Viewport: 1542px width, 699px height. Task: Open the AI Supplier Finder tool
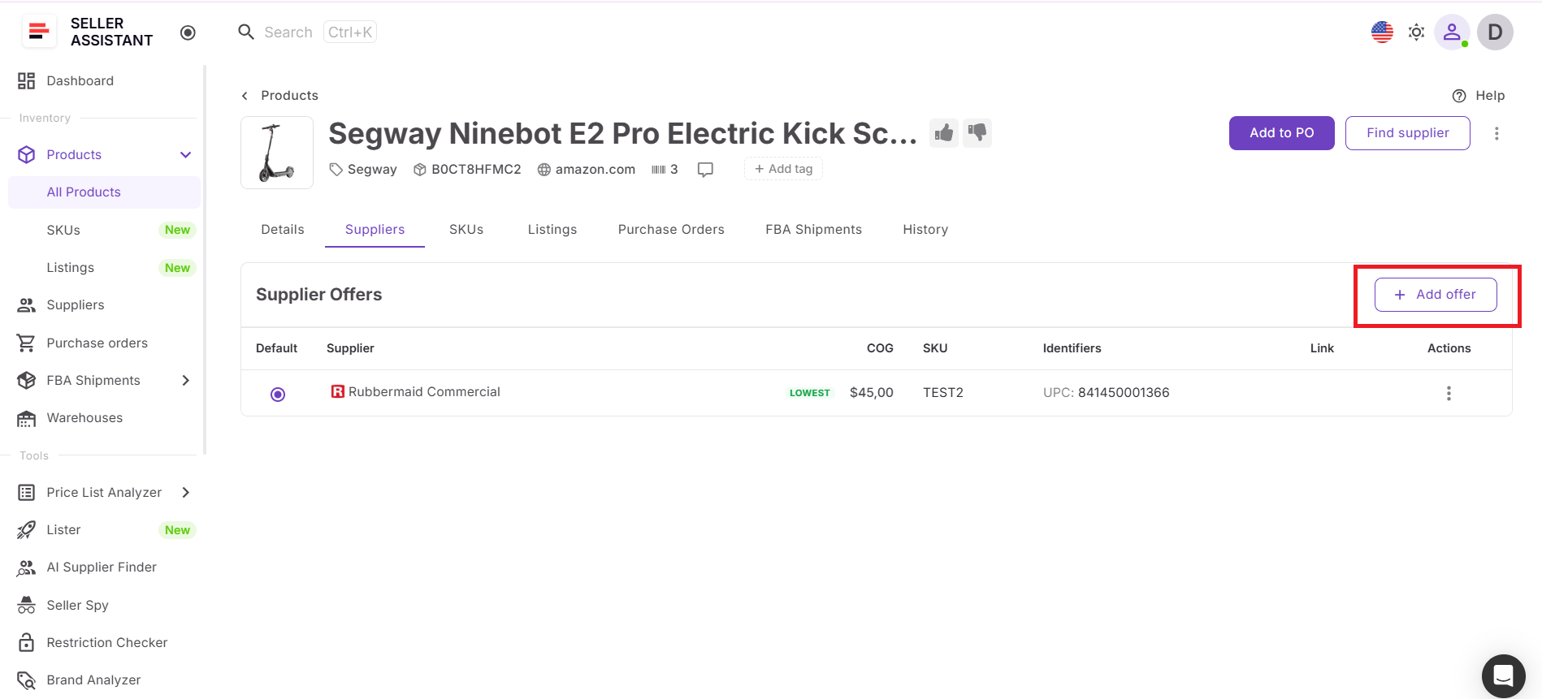pos(102,567)
